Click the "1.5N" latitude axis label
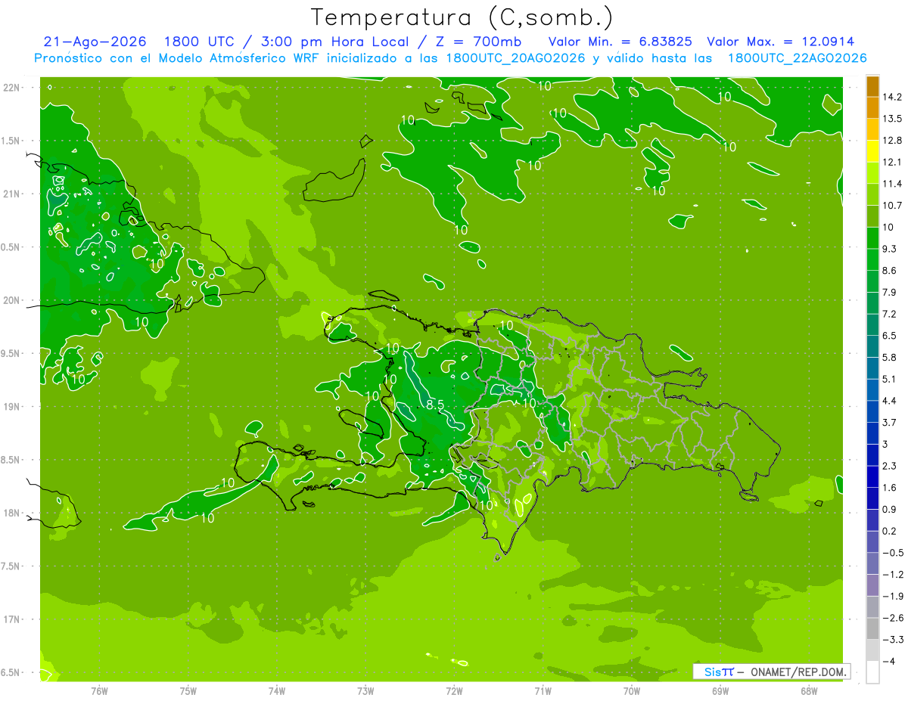Image resolution: width=908 pixels, height=701 pixels. (x=11, y=141)
